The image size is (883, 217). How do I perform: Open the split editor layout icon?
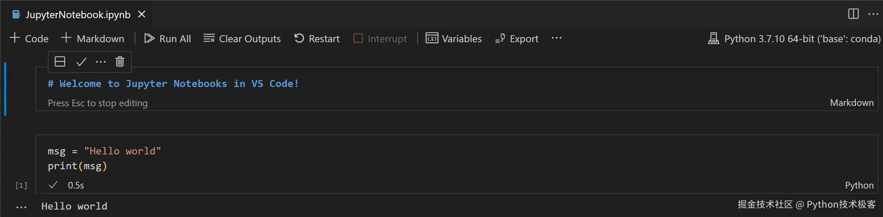coord(853,14)
